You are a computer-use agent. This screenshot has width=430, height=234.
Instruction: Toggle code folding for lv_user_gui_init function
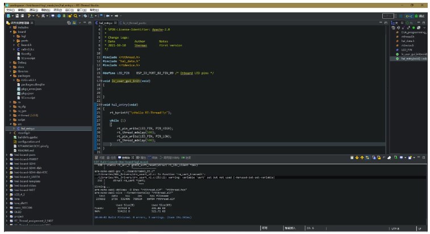tap(100, 81)
